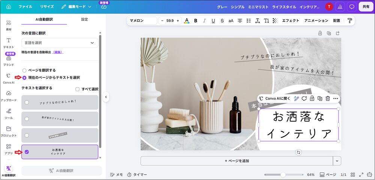
Task: Open letter and line spacing options
Action: (258, 21)
